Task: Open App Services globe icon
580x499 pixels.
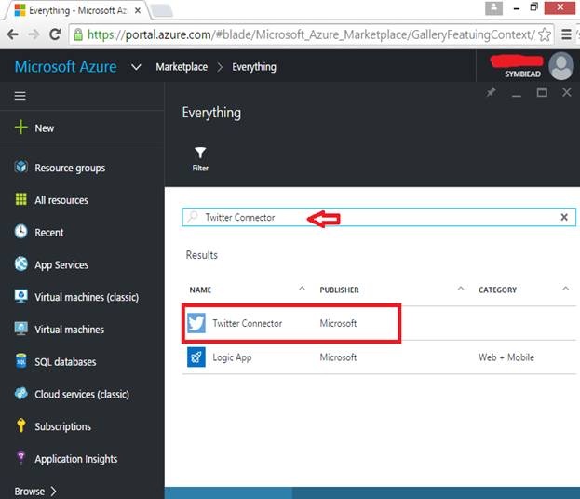Action: click(x=21, y=263)
